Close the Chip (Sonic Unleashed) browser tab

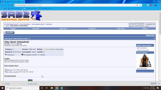click(x=23, y=2)
